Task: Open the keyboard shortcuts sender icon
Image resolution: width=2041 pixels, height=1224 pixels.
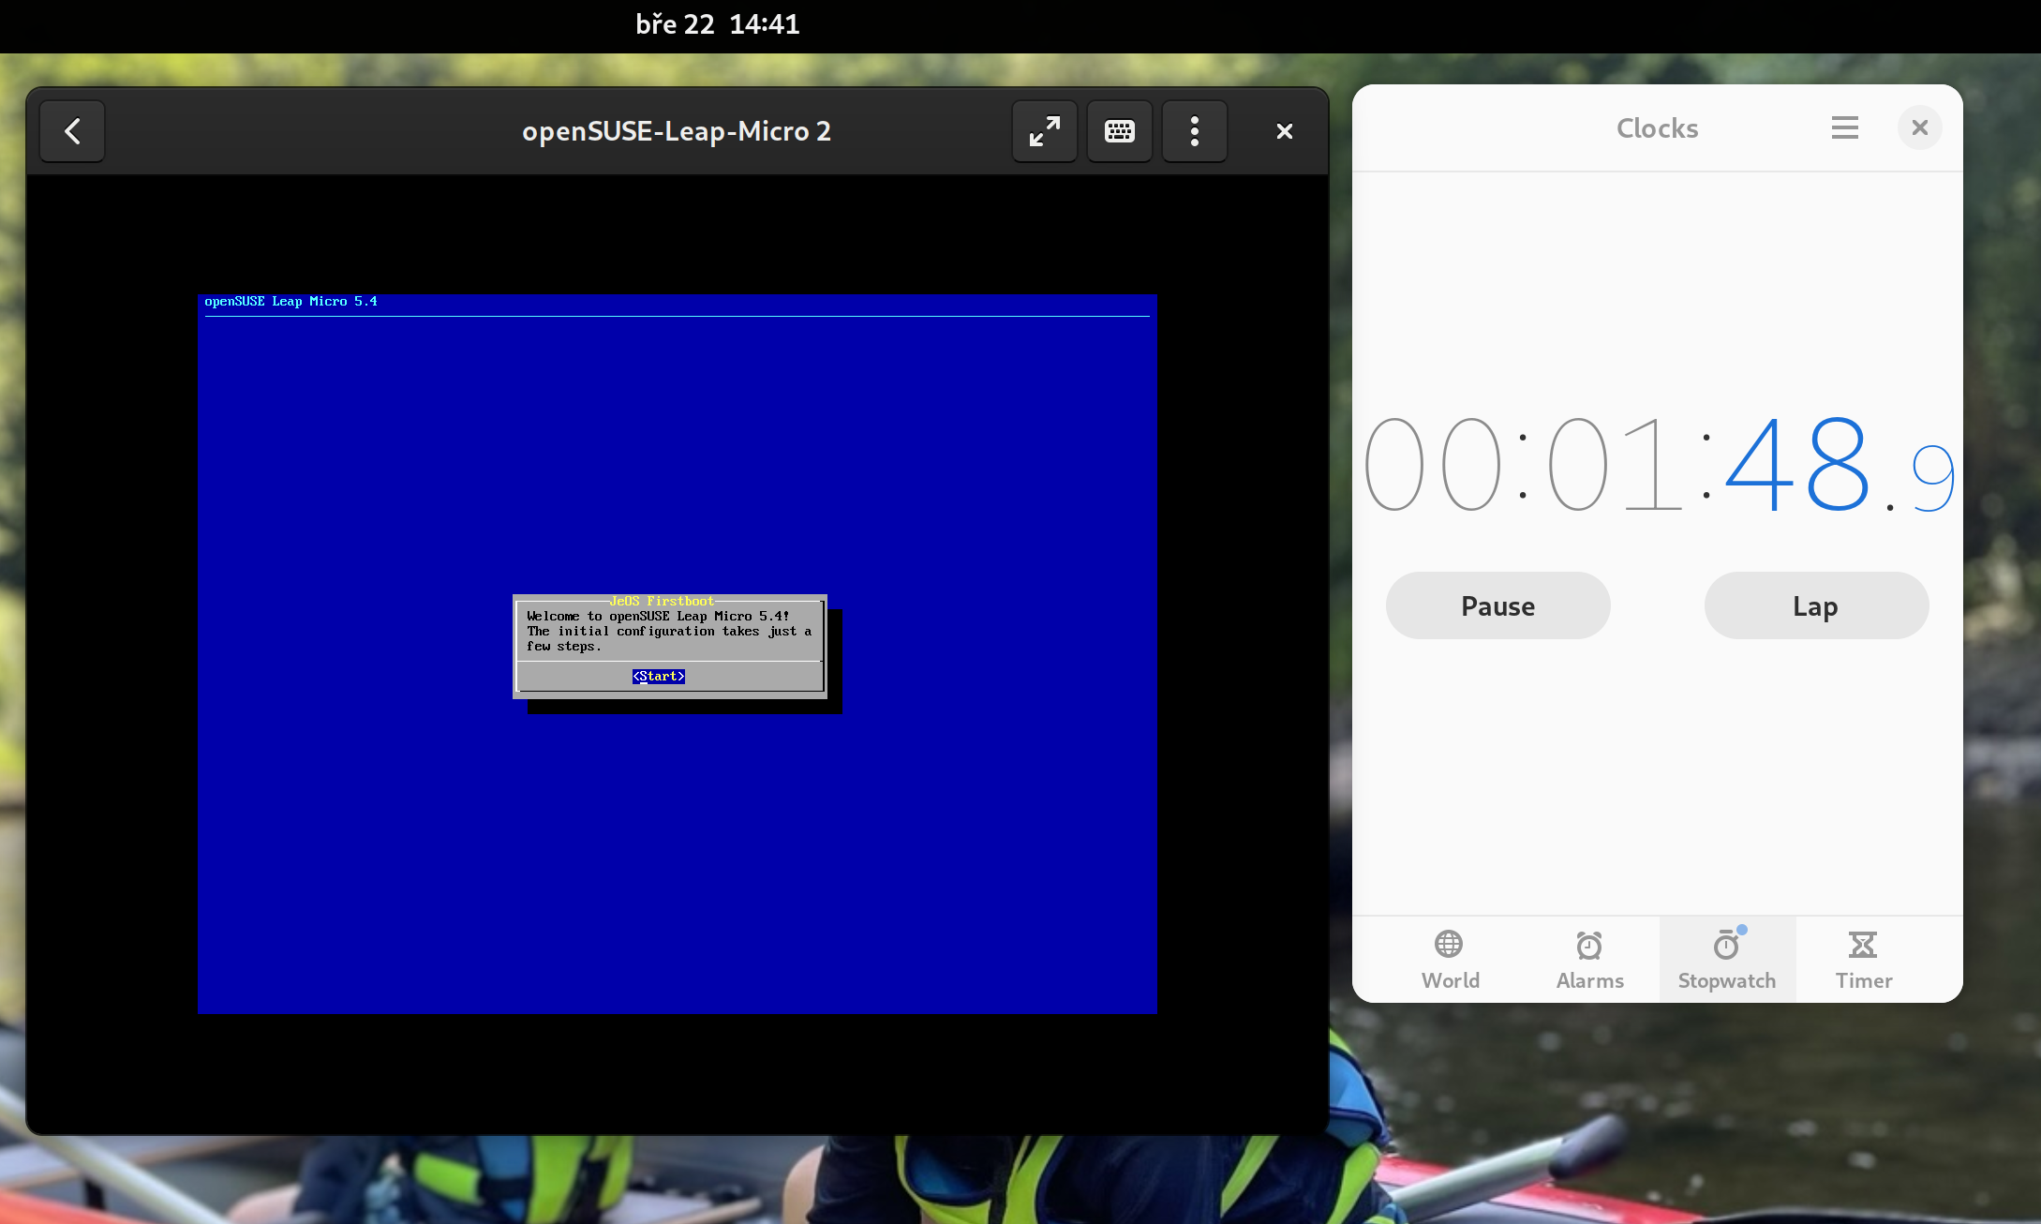Action: point(1120,131)
